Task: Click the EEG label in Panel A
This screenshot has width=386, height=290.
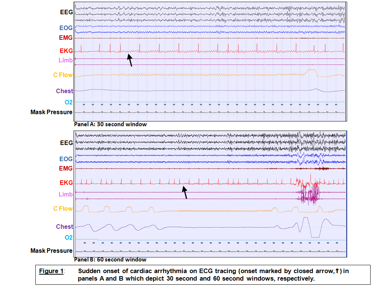Action: point(66,12)
